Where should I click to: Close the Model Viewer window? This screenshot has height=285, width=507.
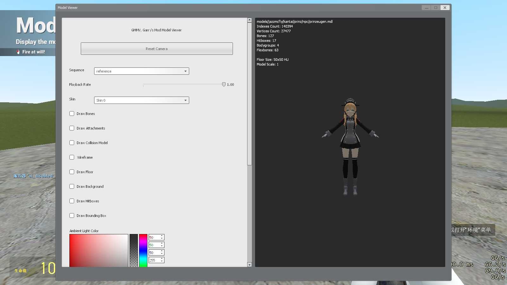[445, 8]
